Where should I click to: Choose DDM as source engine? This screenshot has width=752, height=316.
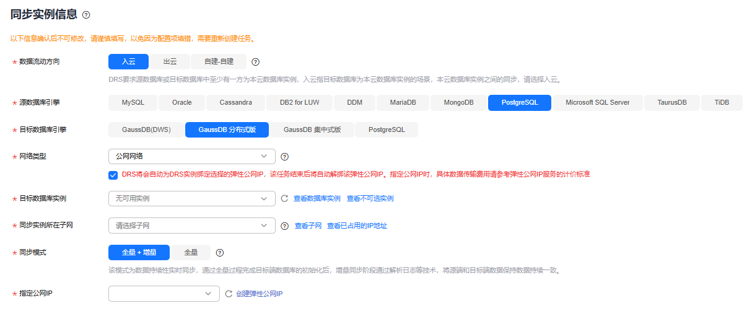pyautogui.click(x=354, y=102)
